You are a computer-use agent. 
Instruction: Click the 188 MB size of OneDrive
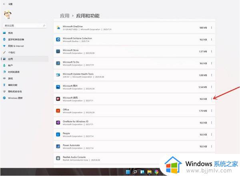(203, 28)
